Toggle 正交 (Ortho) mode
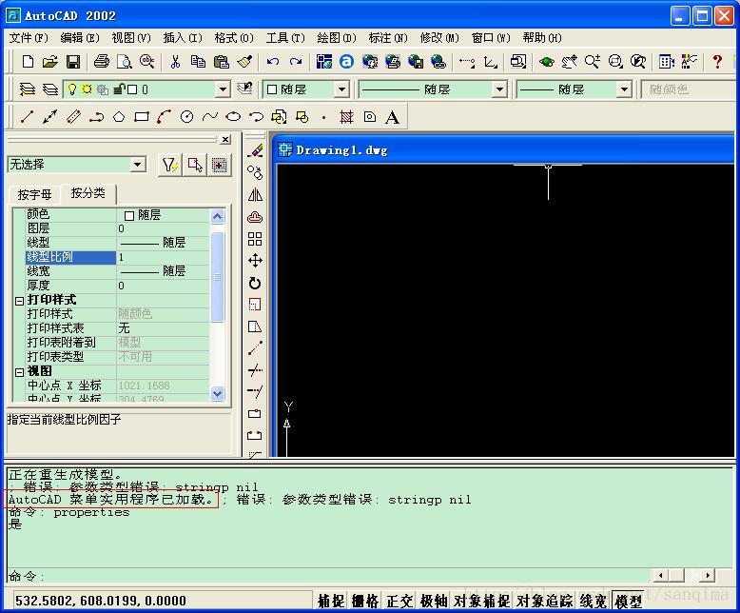 (399, 601)
